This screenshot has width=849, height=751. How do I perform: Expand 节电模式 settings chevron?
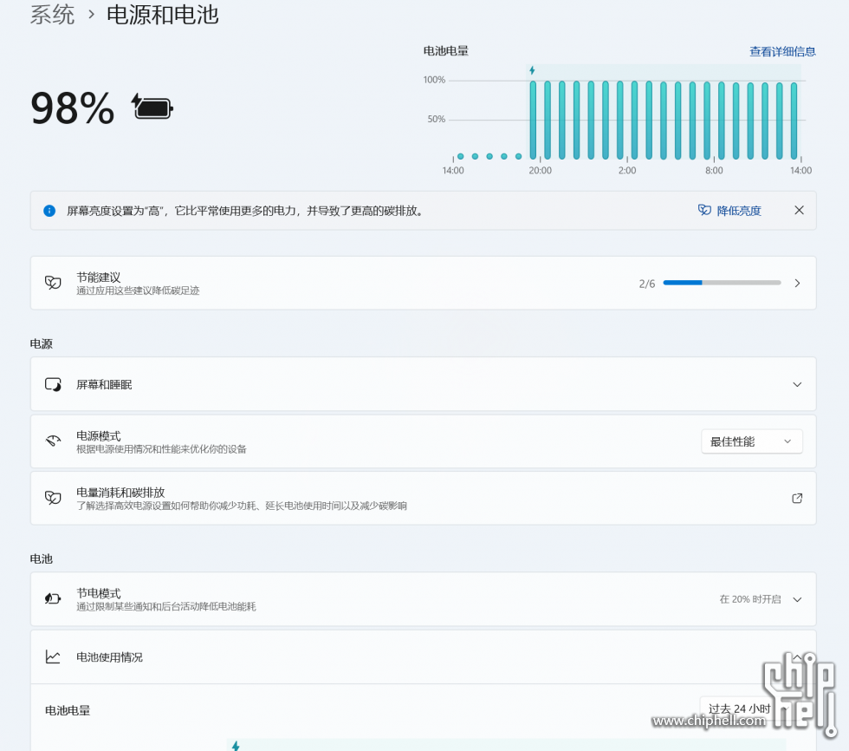tap(797, 599)
